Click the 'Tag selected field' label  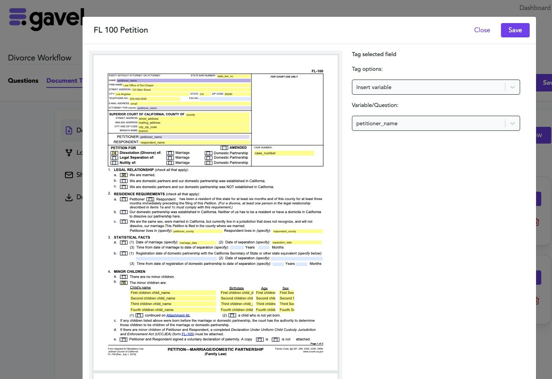[x=374, y=54]
